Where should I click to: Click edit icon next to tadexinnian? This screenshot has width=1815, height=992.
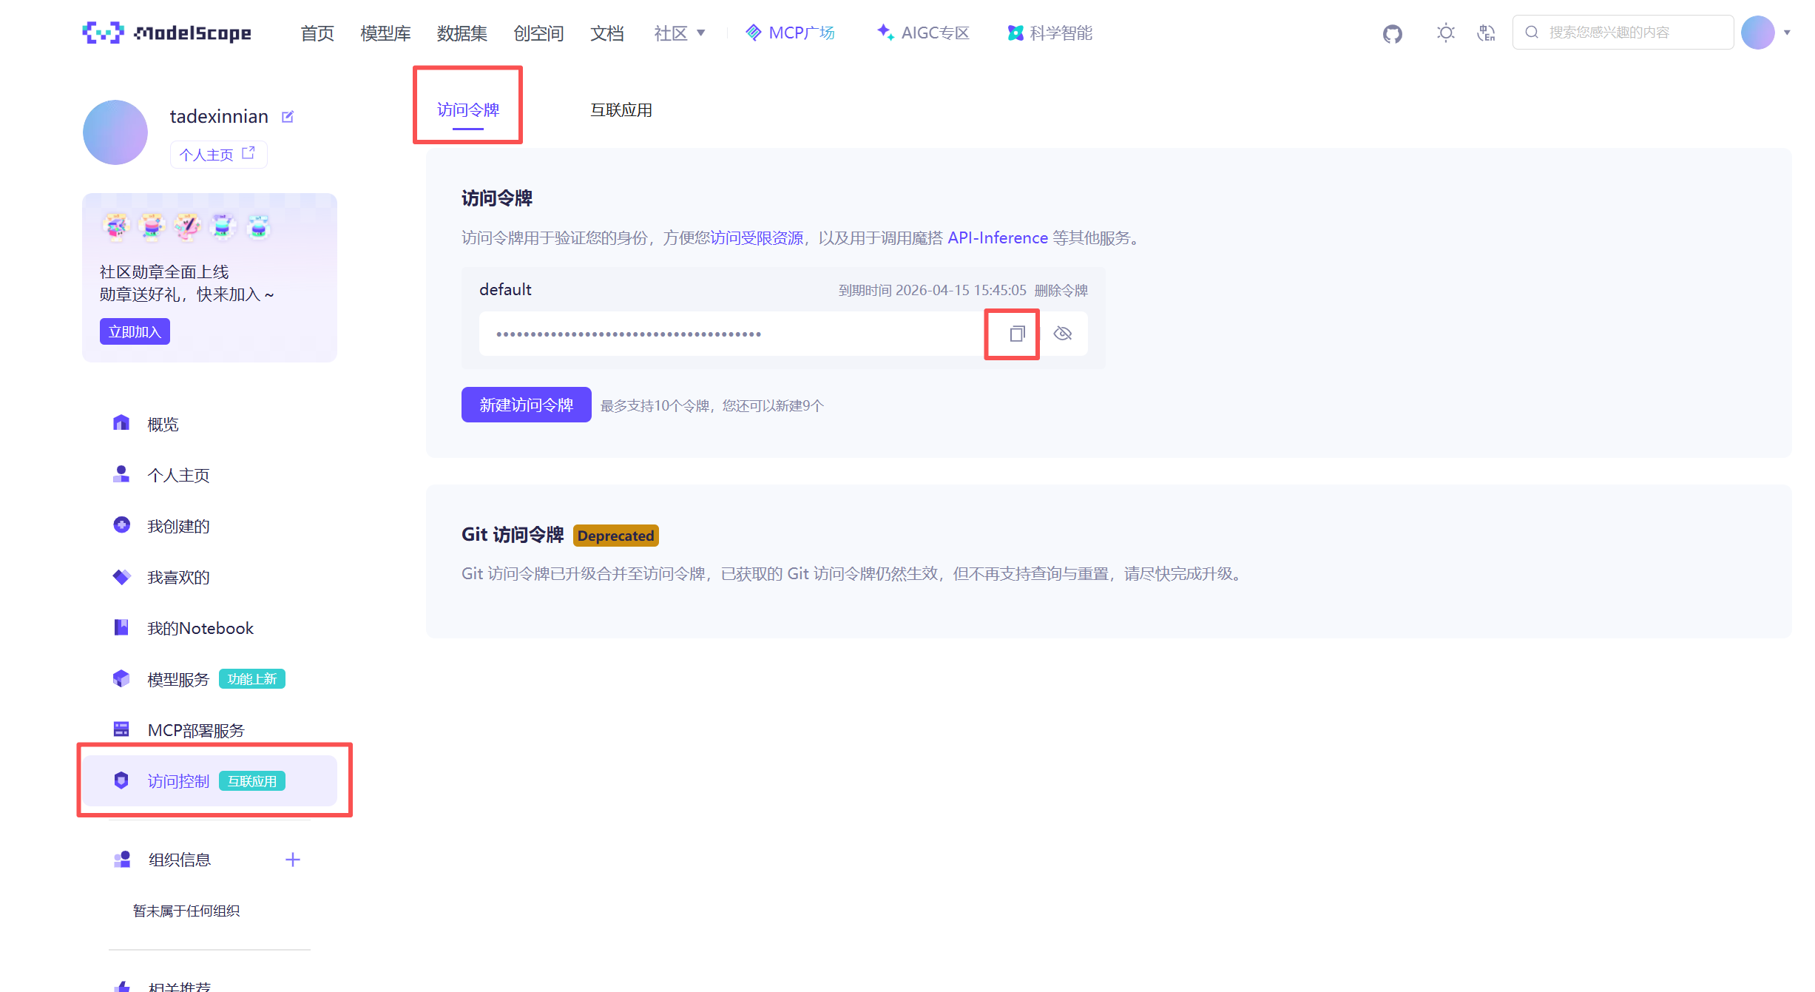click(x=288, y=117)
